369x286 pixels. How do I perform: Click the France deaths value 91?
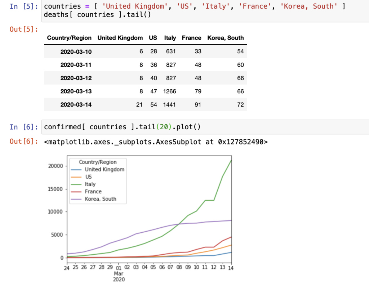coord(197,105)
